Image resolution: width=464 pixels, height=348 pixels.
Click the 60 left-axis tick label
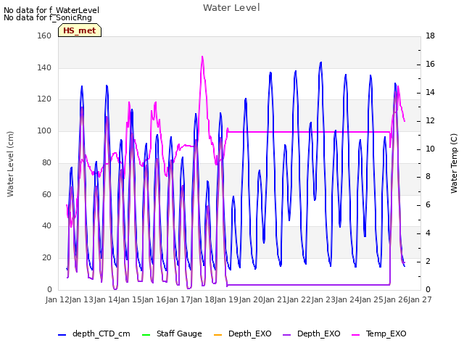pyautogui.click(x=46, y=194)
